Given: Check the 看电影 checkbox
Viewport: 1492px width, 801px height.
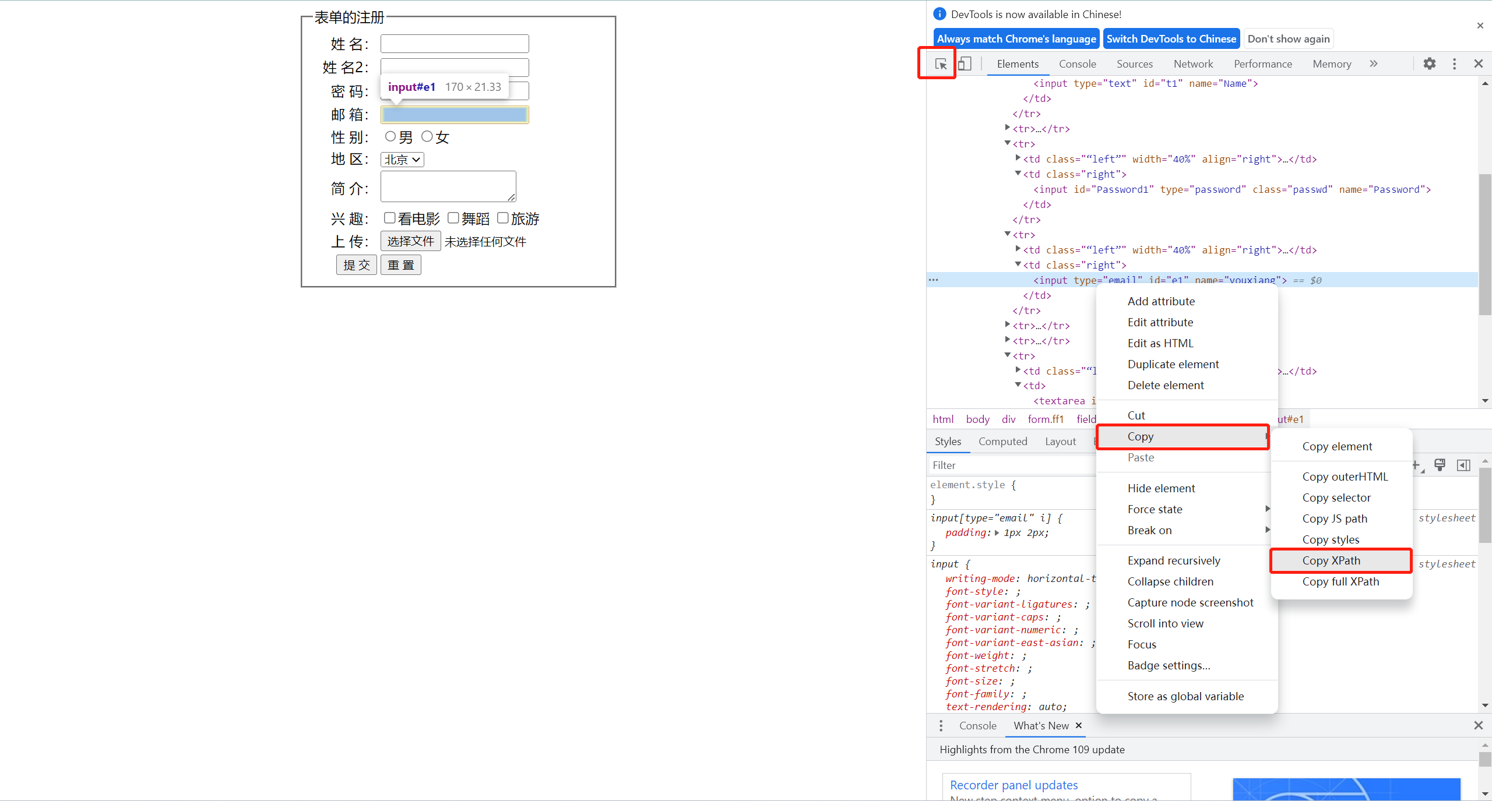Looking at the screenshot, I should coord(390,218).
